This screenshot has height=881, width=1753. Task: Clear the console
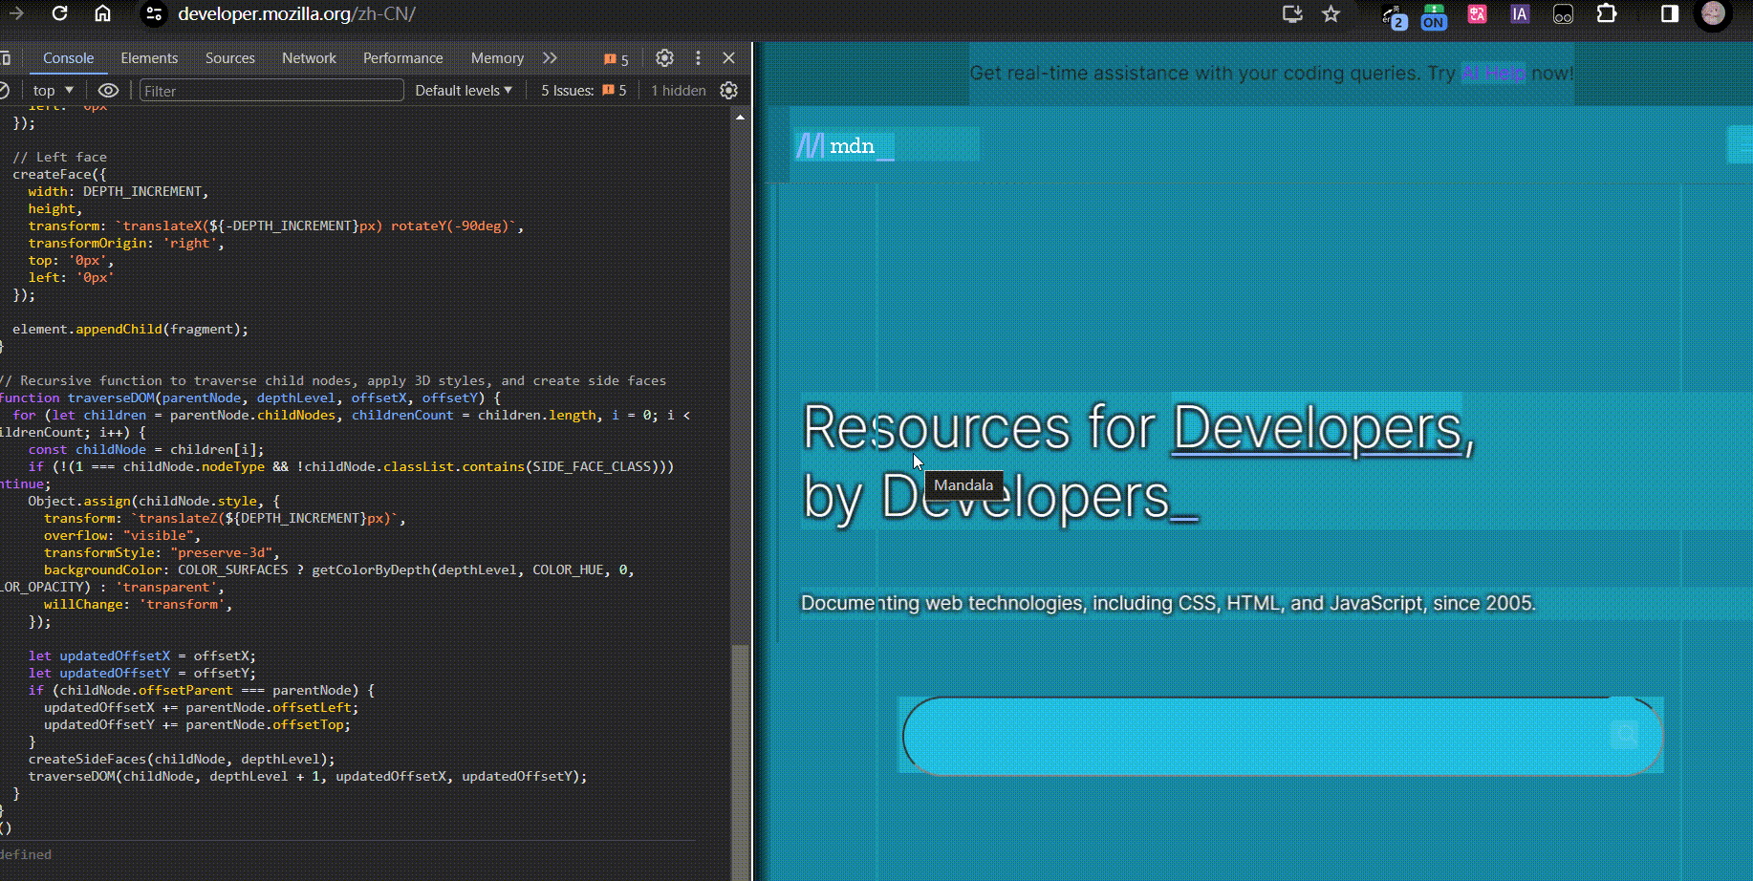pos(4,90)
